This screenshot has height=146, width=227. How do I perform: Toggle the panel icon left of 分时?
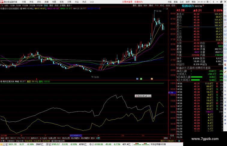[2, 5]
